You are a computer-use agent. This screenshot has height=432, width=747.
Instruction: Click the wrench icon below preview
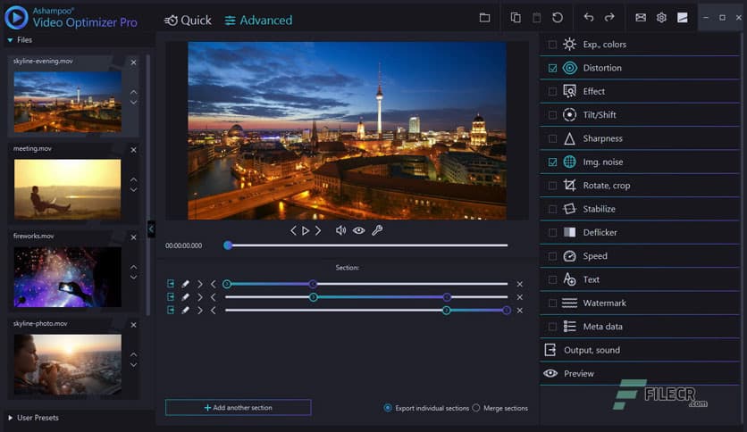377,230
